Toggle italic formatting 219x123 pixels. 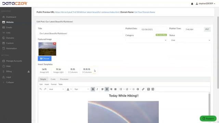coord(97,89)
